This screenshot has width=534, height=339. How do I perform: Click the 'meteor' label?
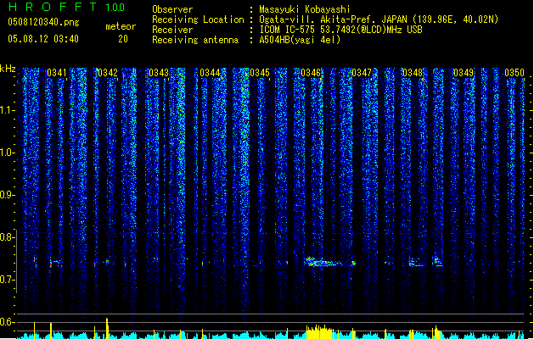coord(121,26)
